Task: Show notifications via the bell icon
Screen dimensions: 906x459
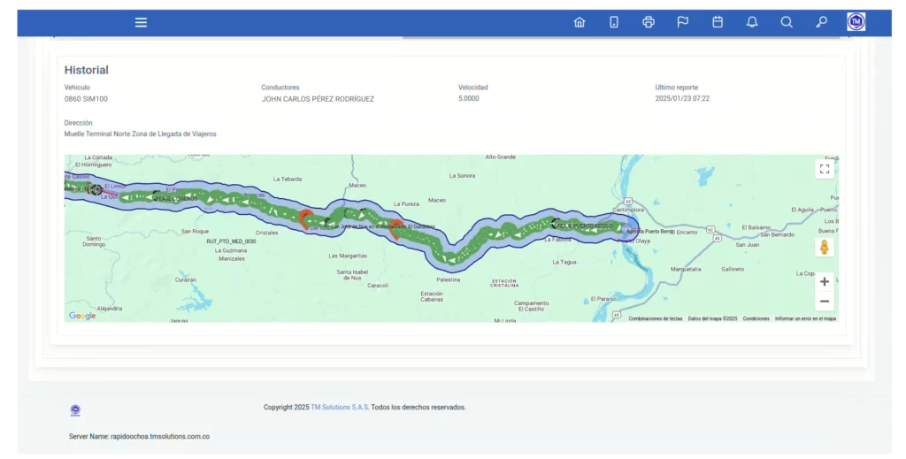Action: (x=752, y=22)
